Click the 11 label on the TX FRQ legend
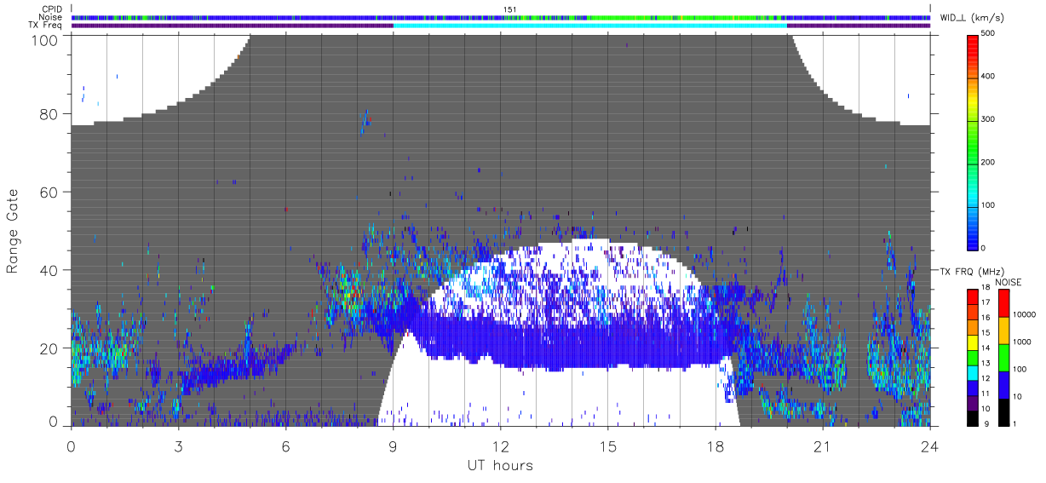1046x483 pixels. pos(986,394)
